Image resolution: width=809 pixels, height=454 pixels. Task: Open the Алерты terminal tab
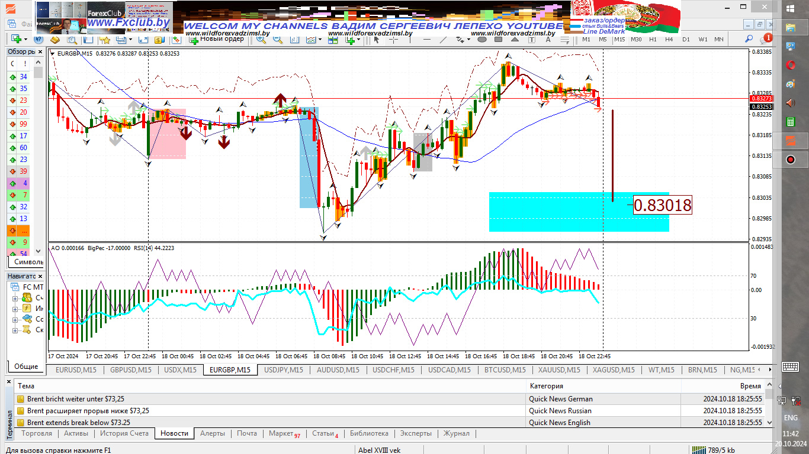click(x=213, y=433)
